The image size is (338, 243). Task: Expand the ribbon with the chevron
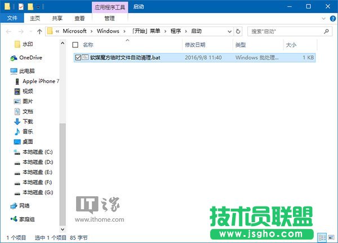coord(323,18)
